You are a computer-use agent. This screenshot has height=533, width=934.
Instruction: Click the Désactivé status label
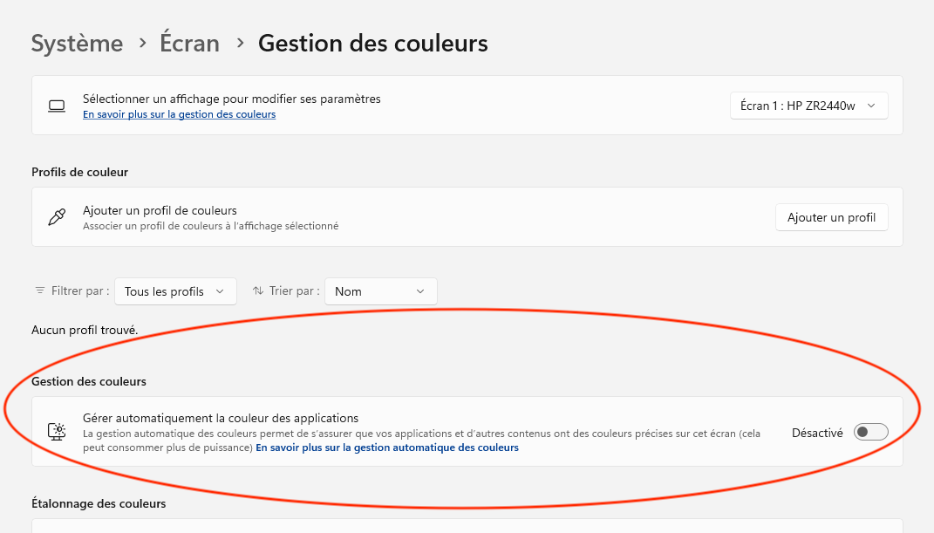pos(817,433)
